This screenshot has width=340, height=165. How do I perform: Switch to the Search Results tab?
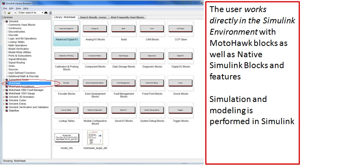point(93,18)
